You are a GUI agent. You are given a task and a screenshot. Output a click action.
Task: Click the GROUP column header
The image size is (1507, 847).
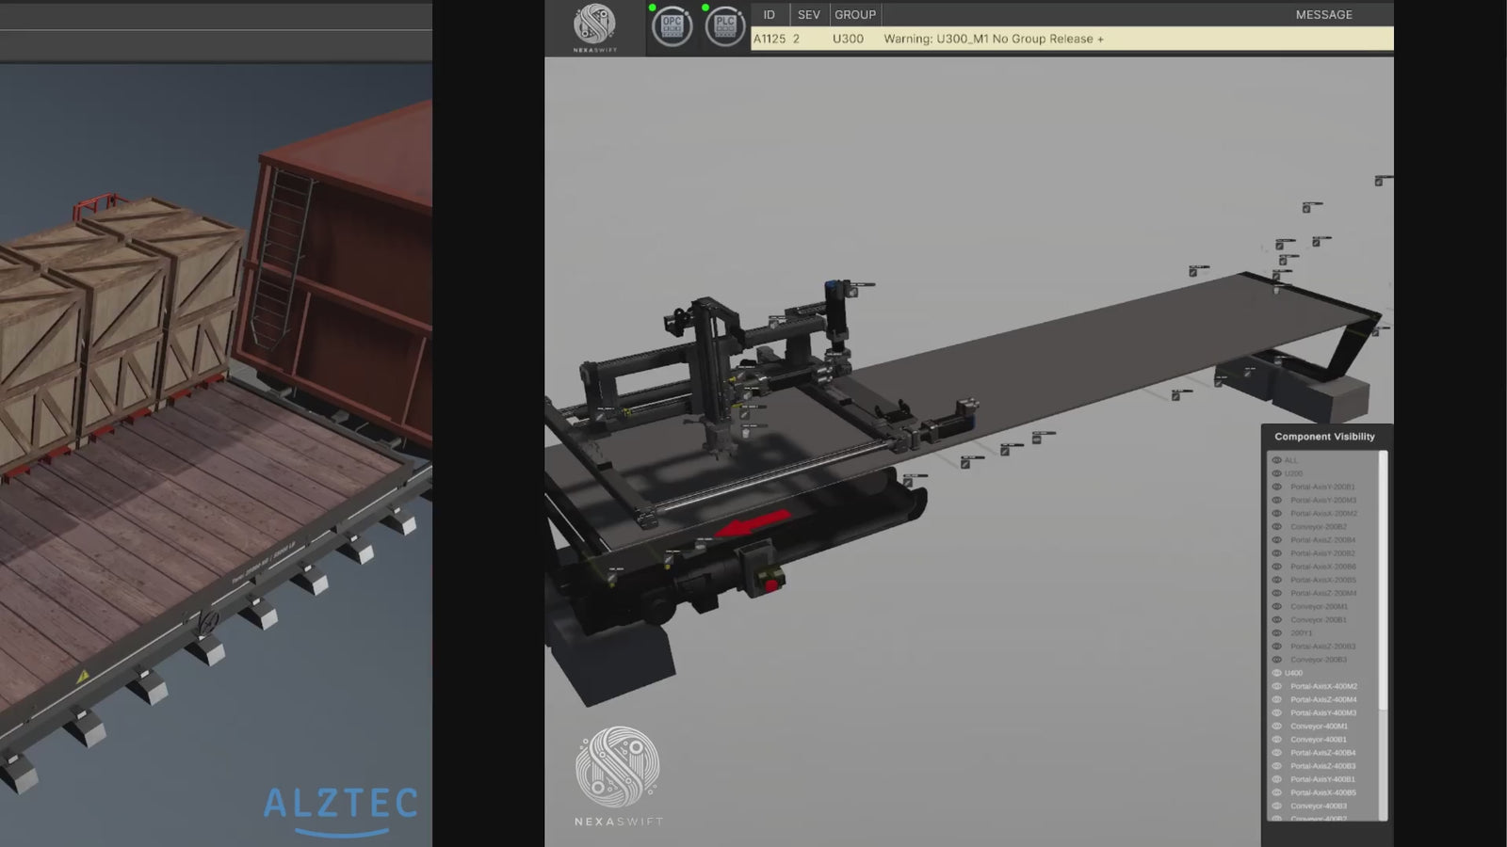tap(855, 15)
